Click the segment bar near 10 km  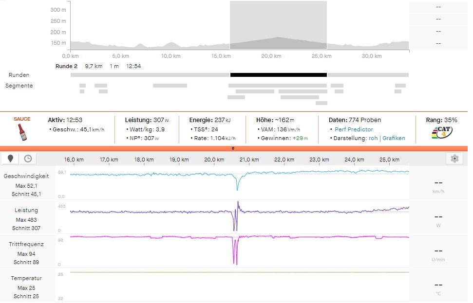[x=170, y=86]
